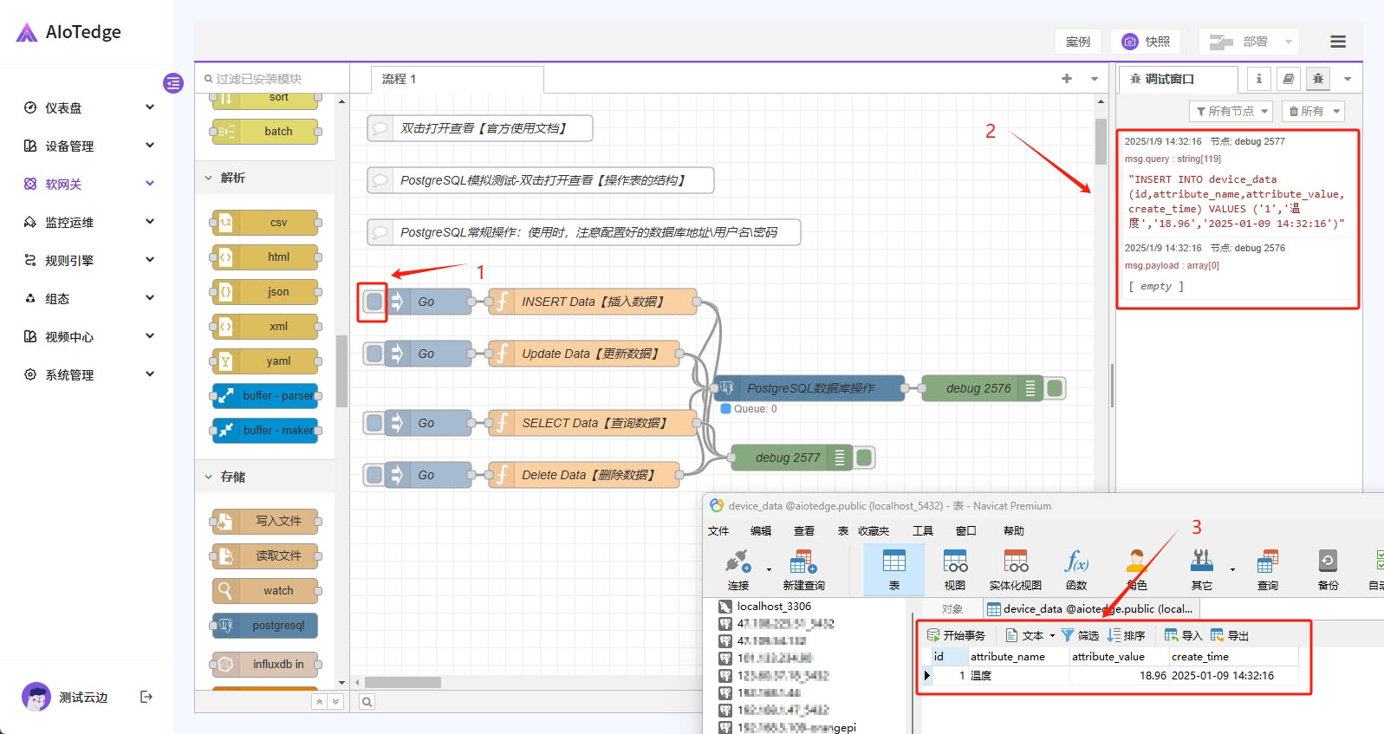This screenshot has width=1384, height=734.
Task: Open the debug panel info icon tab
Action: (1259, 79)
